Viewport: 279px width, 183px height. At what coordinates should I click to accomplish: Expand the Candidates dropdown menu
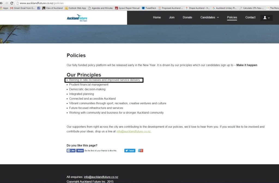click(x=210, y=17)
